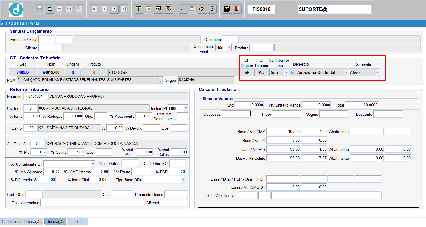Click the Uf Destino field AC
The width and height of the screenshot is (426, 227).
click(x=262, y=72)
